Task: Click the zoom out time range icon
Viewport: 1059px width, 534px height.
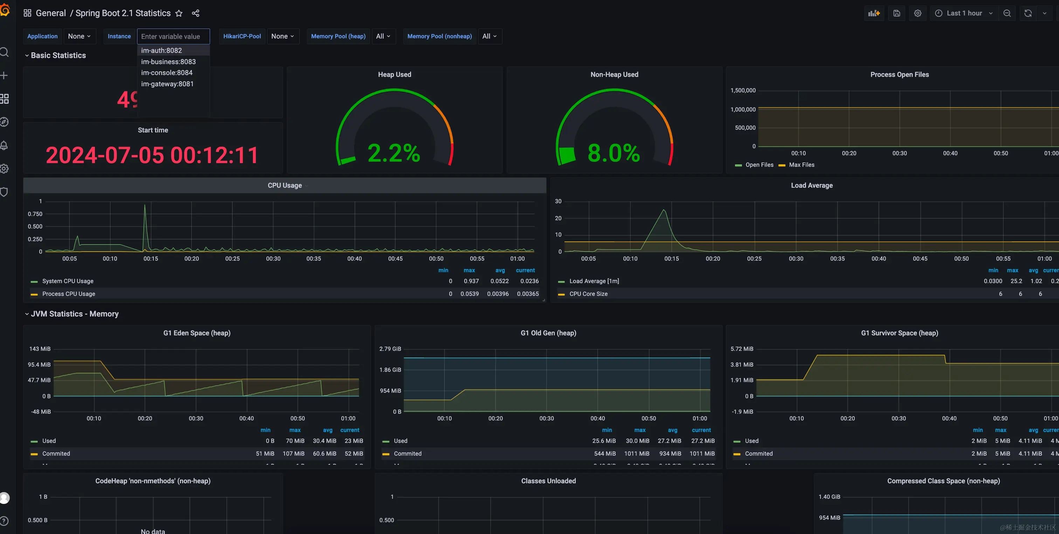Action: (x=1007, y=13)
